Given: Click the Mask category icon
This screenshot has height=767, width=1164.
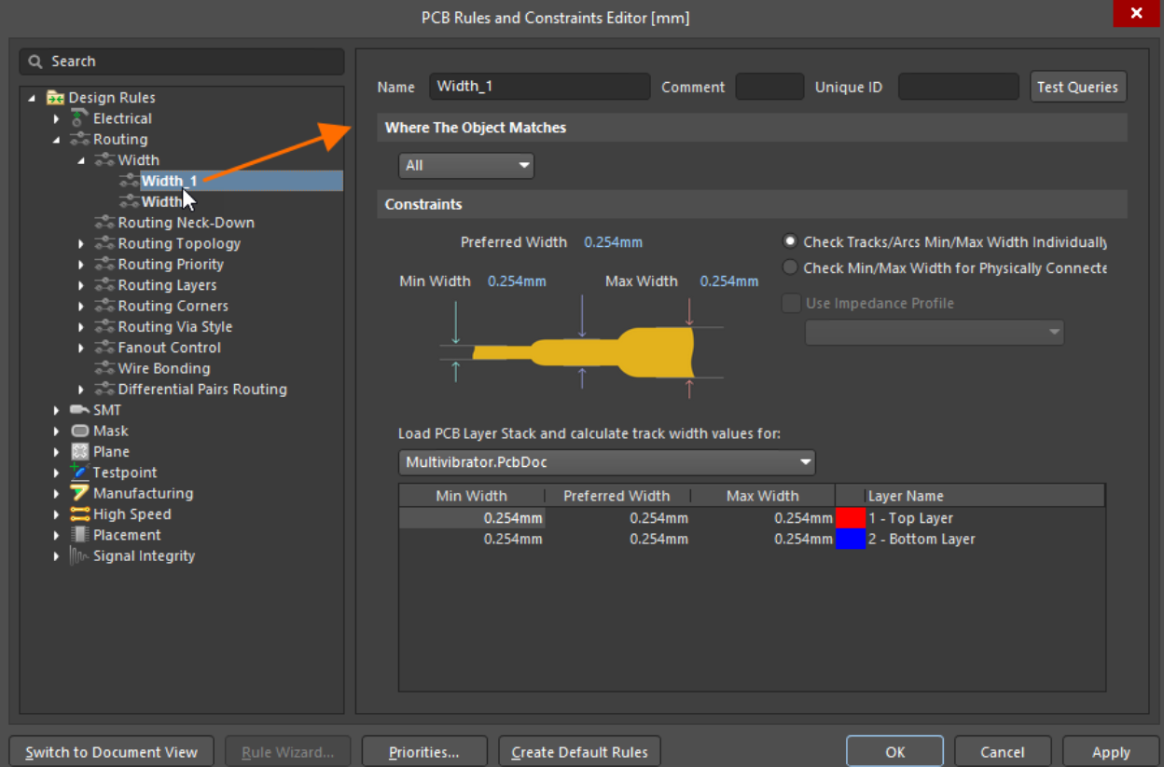Looking at the screenshot, I should tap(80, 431).
